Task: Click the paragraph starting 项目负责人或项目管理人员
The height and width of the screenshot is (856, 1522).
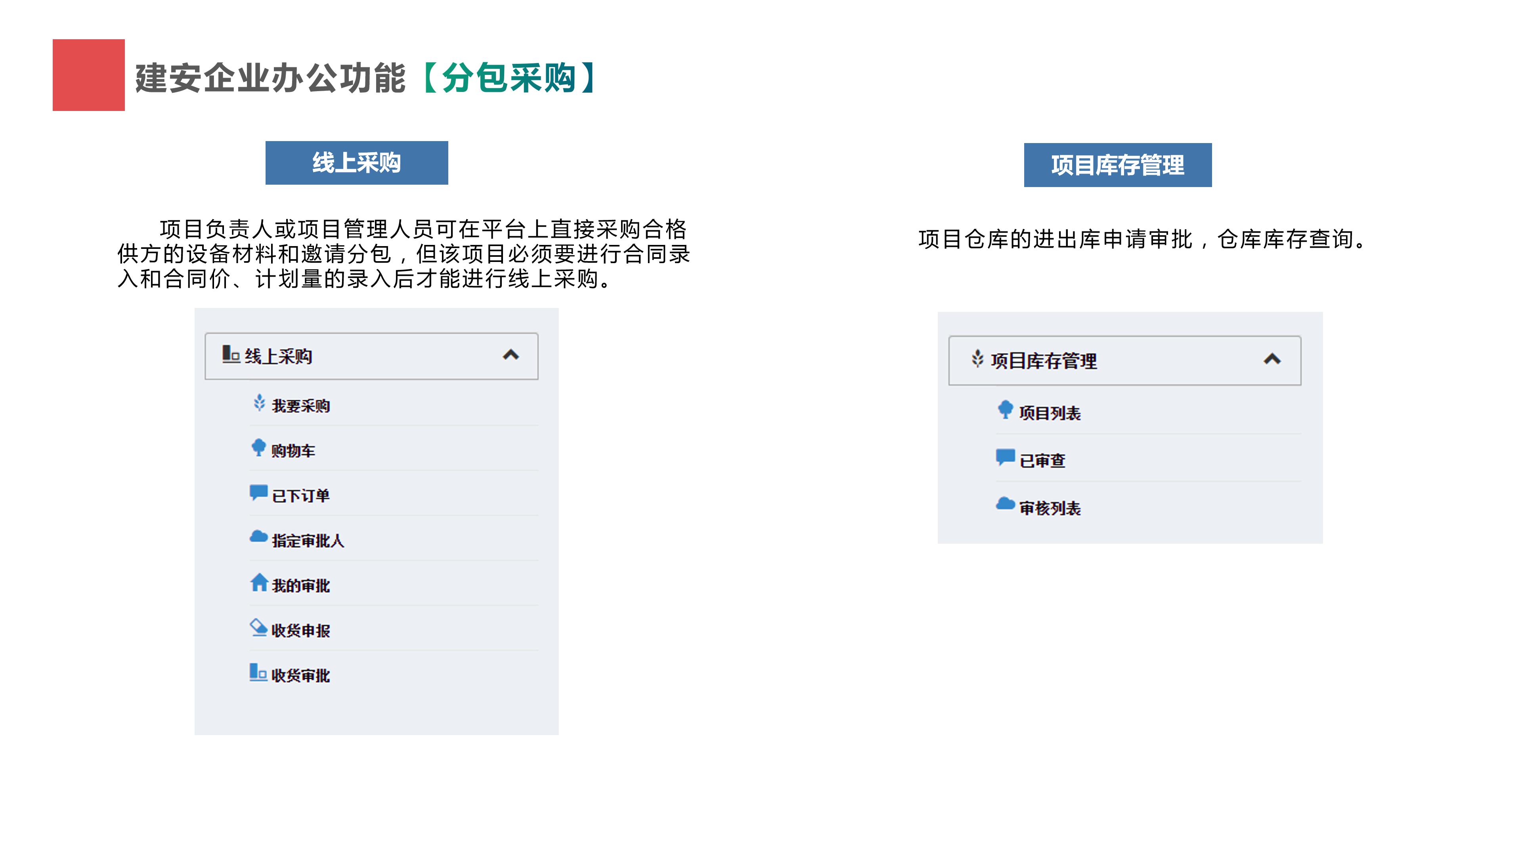Action: click(403, 254)
